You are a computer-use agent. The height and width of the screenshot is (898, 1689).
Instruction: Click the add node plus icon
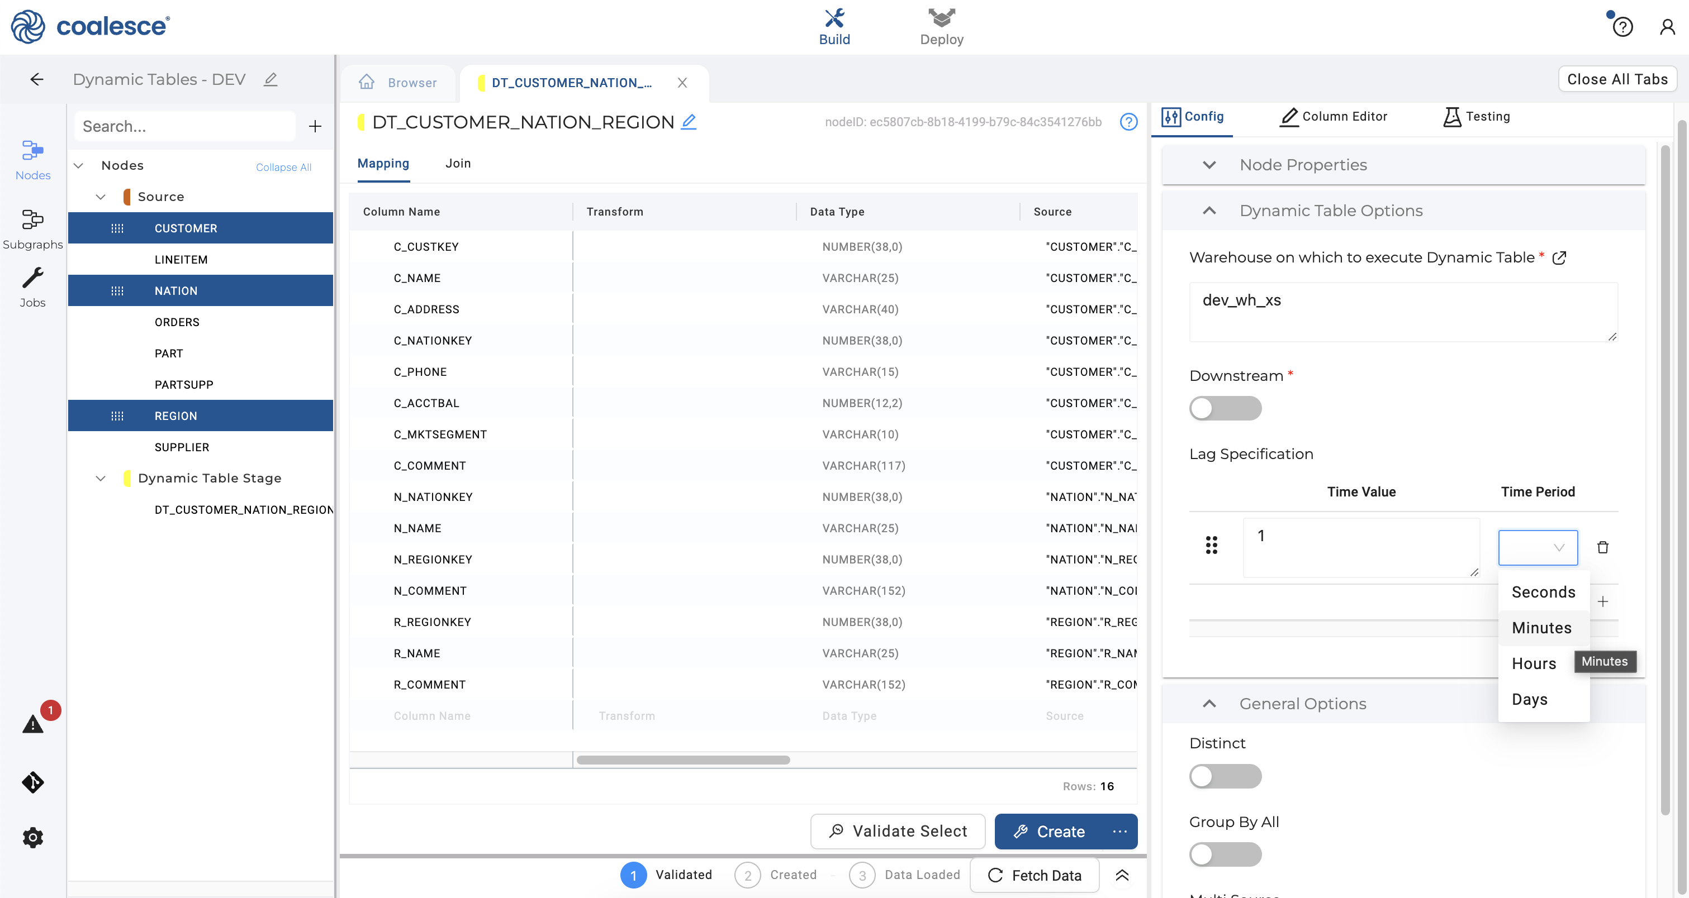[x=315, y=126]
